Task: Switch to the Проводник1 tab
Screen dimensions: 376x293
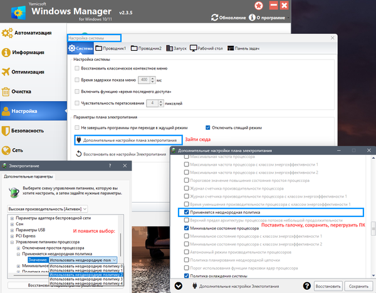Action: (x=110, y=48)
